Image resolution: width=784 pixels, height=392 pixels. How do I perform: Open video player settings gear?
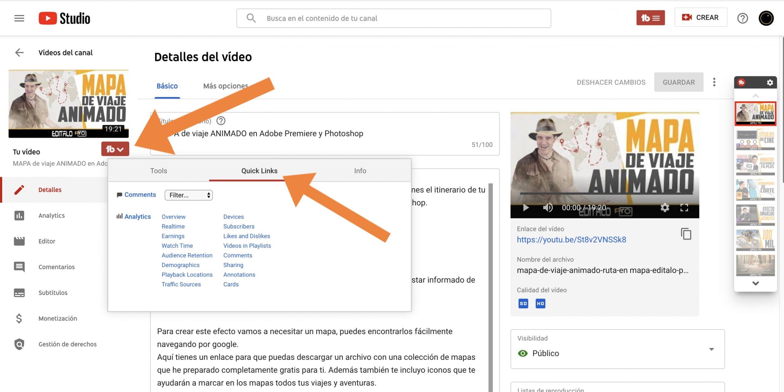tap(665, 208)
